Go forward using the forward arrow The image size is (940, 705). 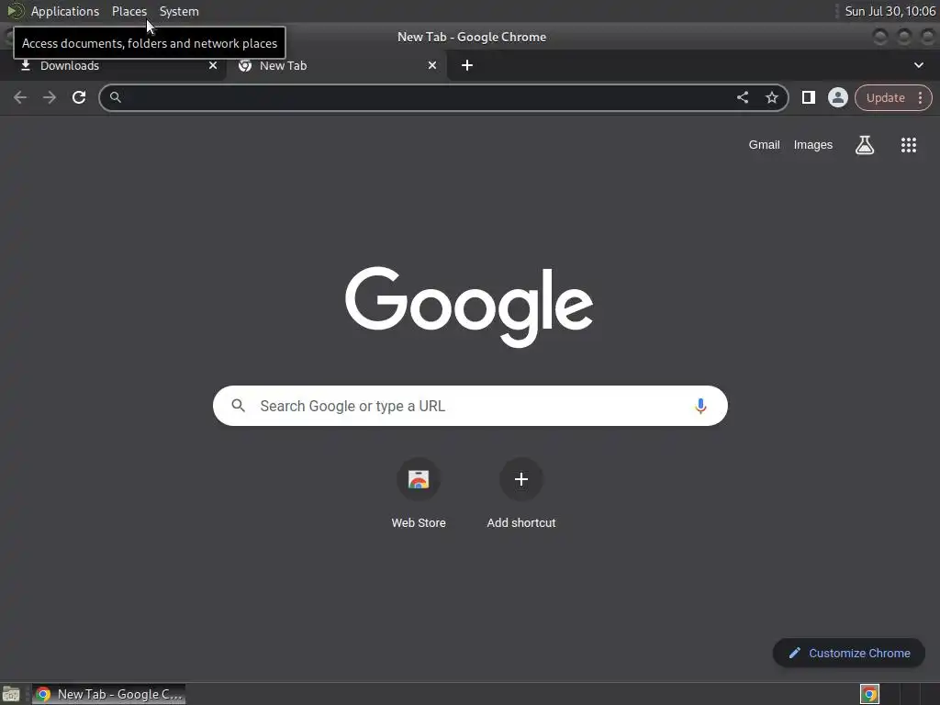coord(50,97)
